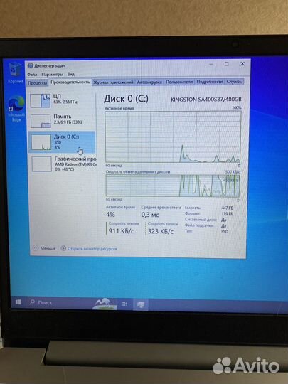Click the Меньше button
This screenshot has width=288, height=384.
45,248
